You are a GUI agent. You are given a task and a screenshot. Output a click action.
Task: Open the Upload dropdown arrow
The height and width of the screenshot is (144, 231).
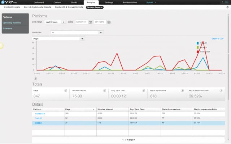(156, 3)
